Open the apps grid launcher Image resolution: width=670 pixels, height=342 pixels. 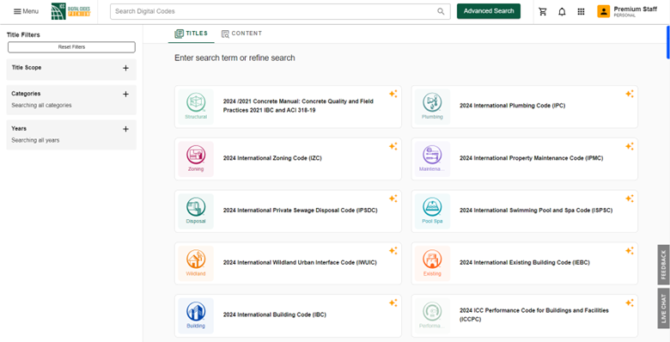[581, 11]
